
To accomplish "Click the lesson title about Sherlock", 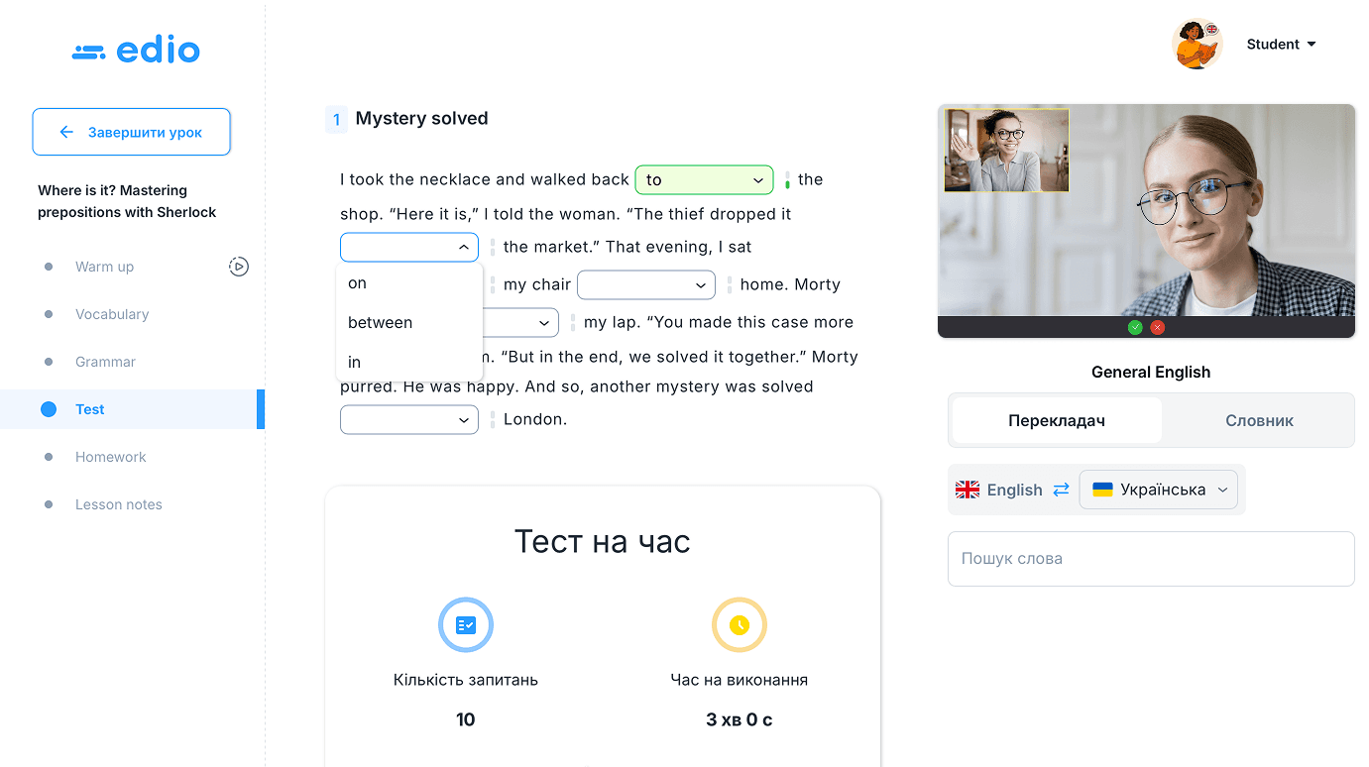I will pyautogui.click(x=127, y=201).
